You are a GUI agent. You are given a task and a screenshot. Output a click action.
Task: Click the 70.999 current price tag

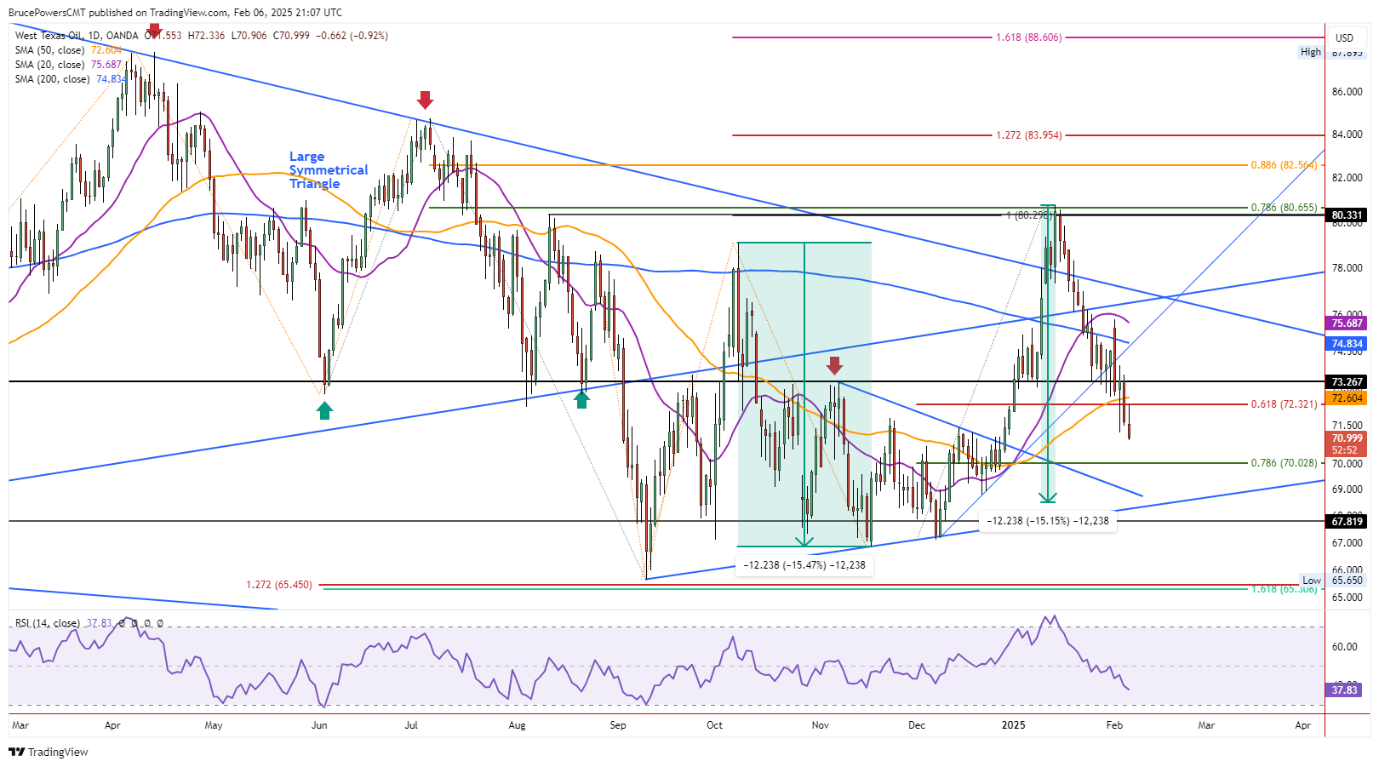(x=1347, y=438)
